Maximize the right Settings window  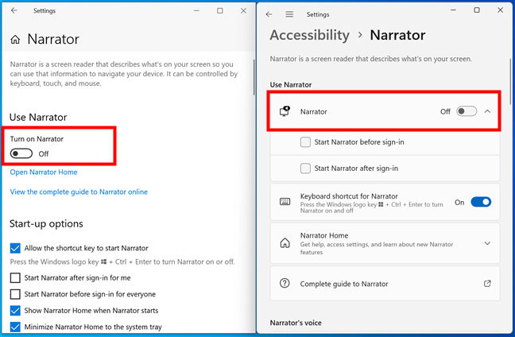(x=477, y=10)
